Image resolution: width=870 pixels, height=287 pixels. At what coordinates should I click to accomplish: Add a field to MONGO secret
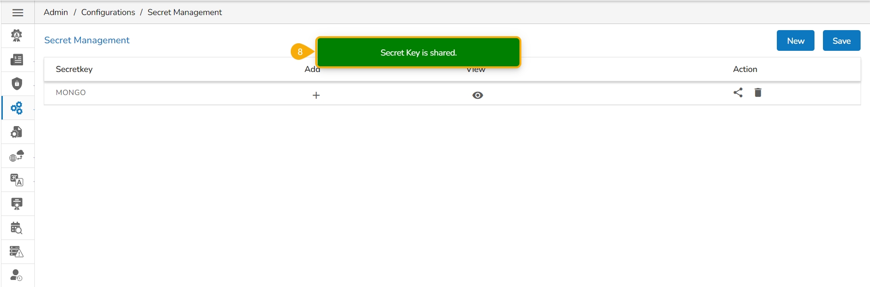pyautogui.click(x=316, y=95)
